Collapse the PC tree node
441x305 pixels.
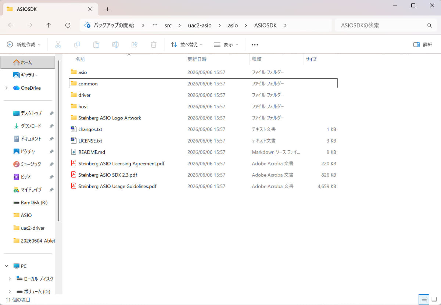tap(7, 266)
